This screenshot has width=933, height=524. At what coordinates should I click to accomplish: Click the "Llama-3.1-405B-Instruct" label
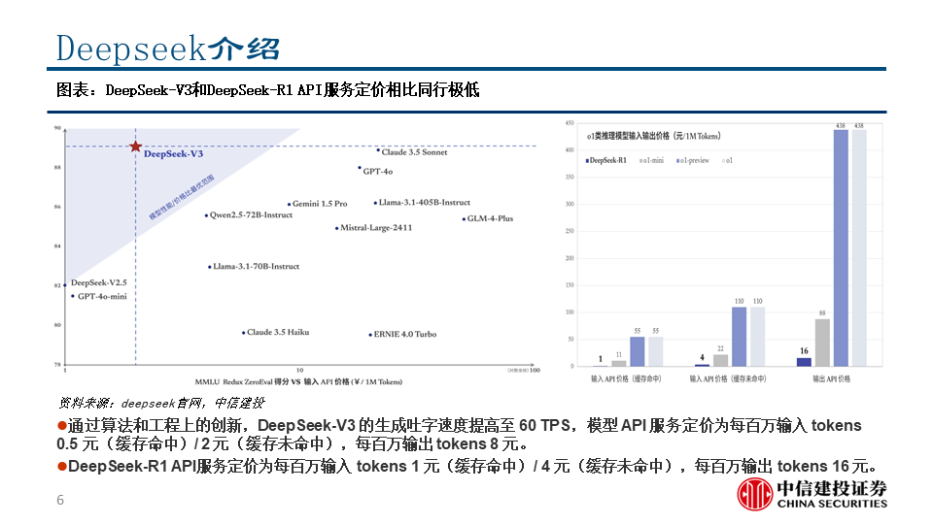pos(425,202)
